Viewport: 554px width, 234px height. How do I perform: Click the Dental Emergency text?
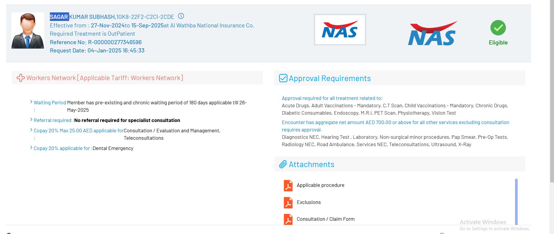113,148
